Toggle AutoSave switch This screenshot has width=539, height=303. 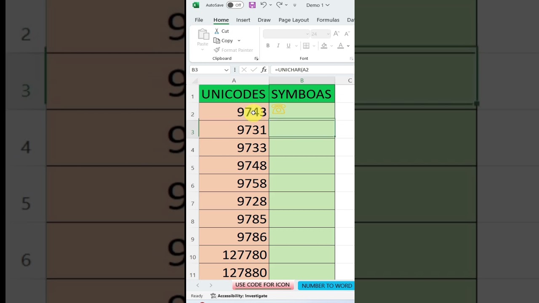click(x=235, y=5)
